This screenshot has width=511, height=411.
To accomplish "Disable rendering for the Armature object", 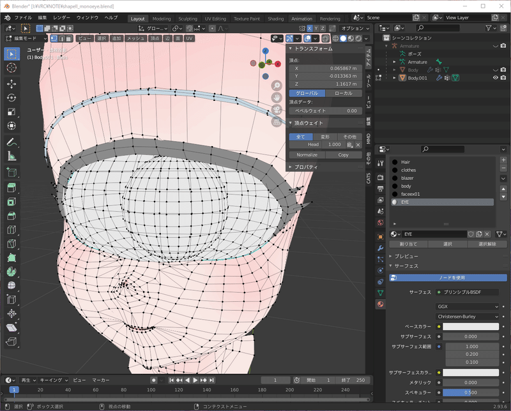I will click(x=503, y=46).
